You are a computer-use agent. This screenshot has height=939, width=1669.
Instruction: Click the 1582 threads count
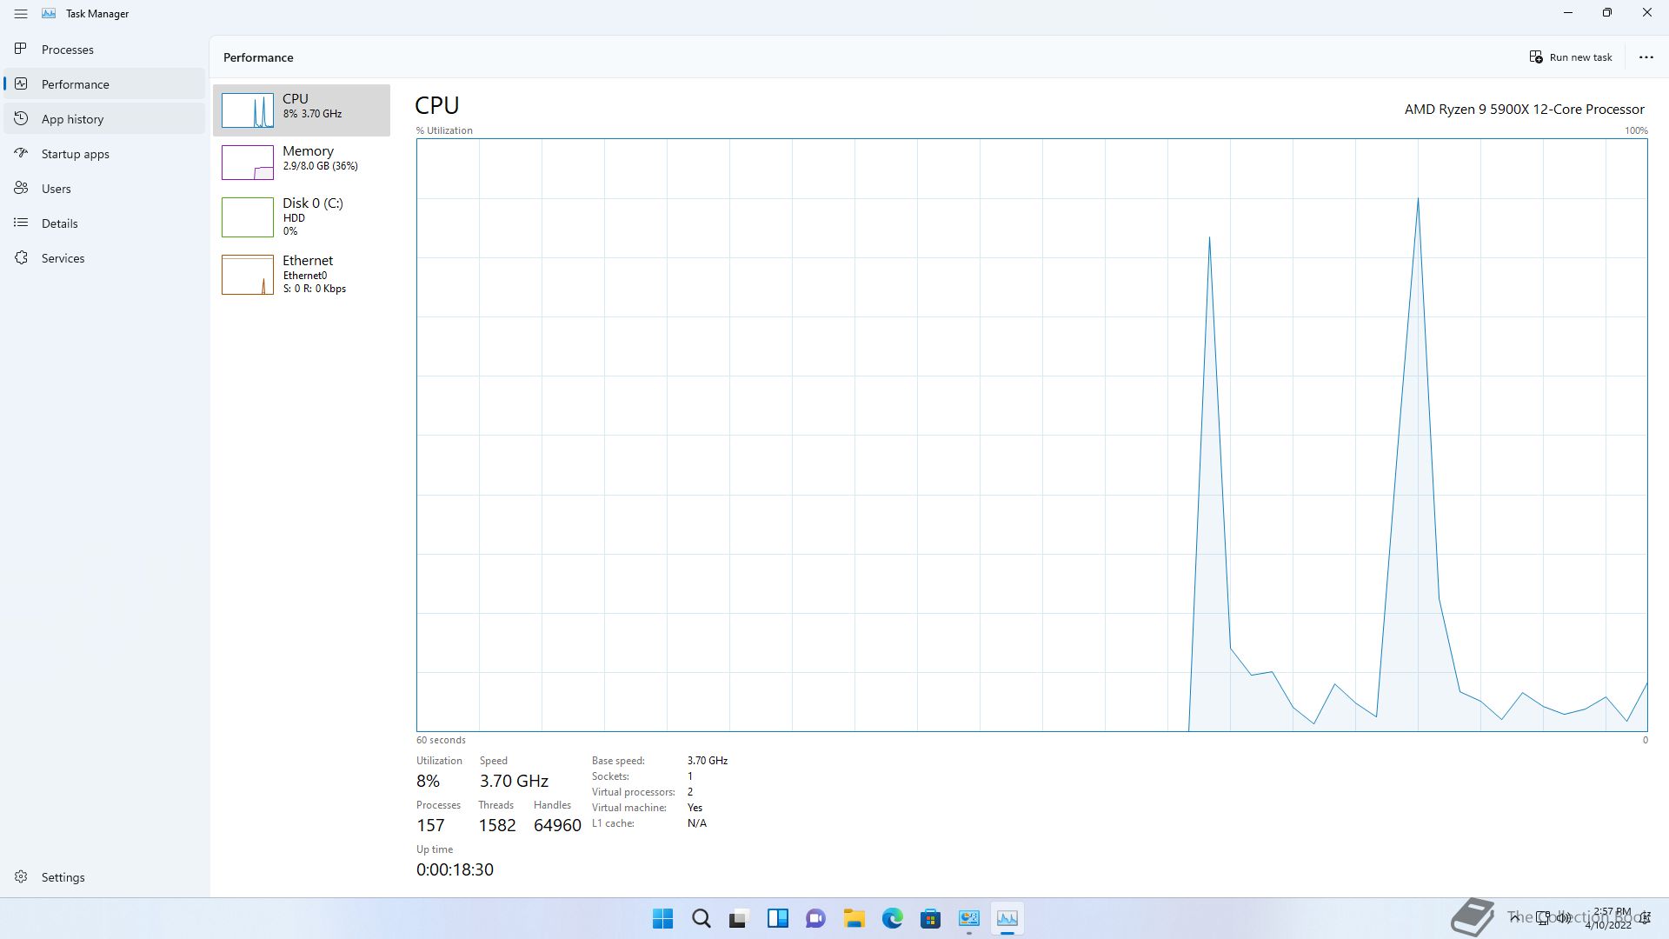[x=497, y=825]
